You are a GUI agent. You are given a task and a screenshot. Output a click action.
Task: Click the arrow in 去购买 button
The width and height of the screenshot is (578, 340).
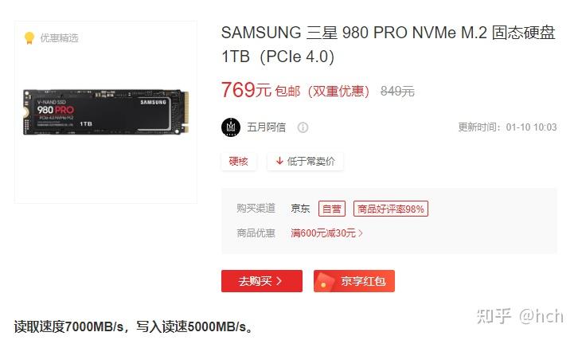click(279, 281)
